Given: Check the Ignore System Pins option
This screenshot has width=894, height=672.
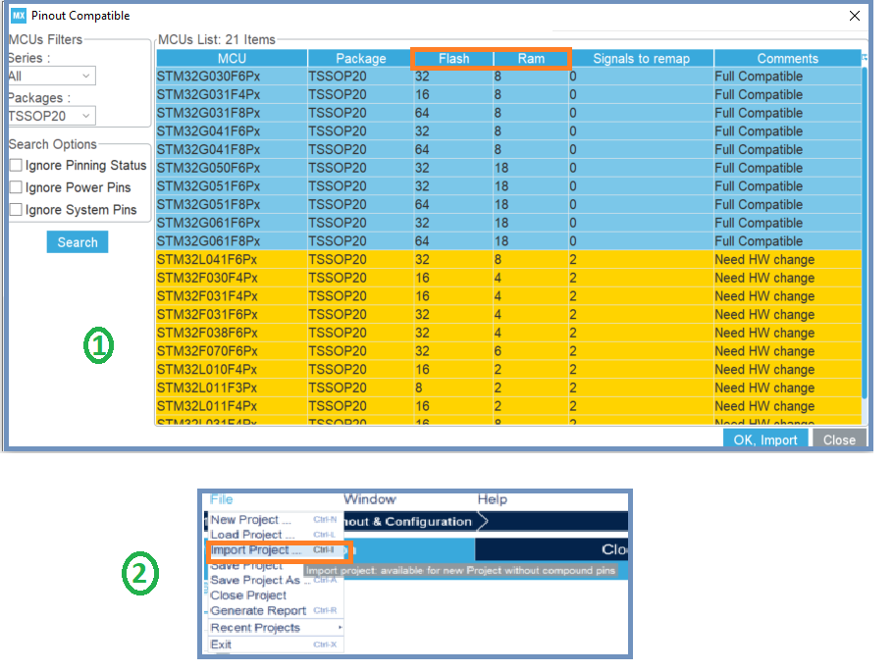Looking at the screenshot, I should [x=16, y=210].
